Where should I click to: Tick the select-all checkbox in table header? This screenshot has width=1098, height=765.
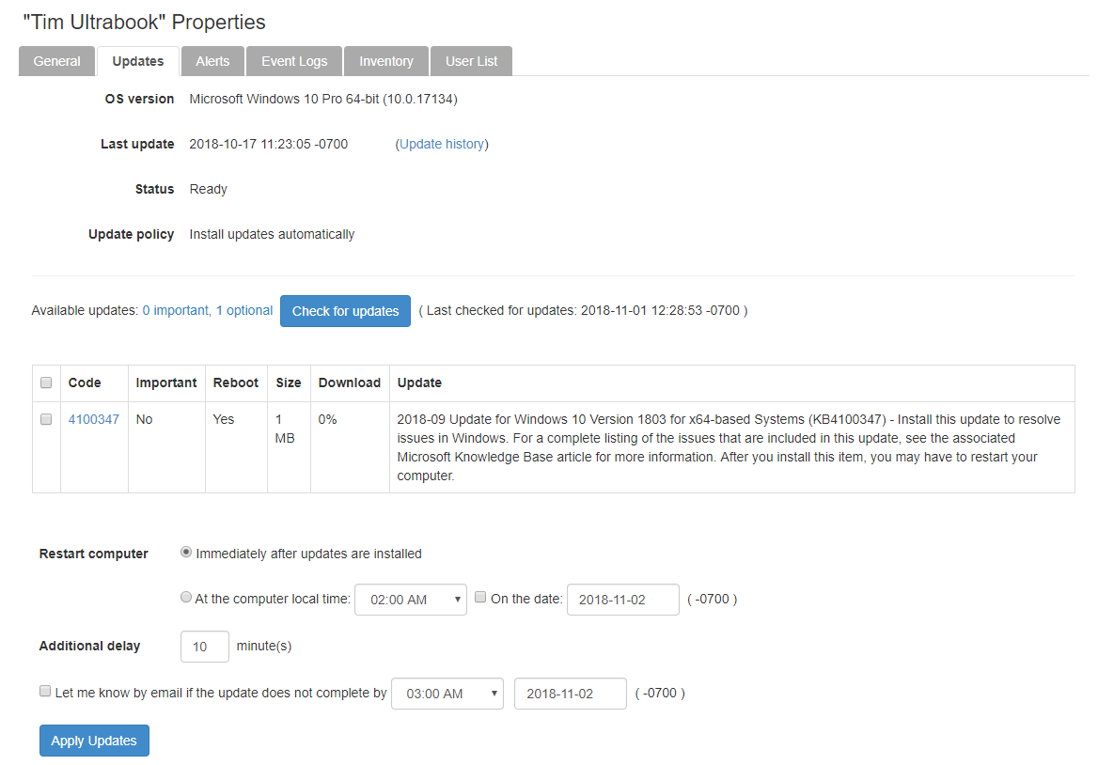[46, 382]
